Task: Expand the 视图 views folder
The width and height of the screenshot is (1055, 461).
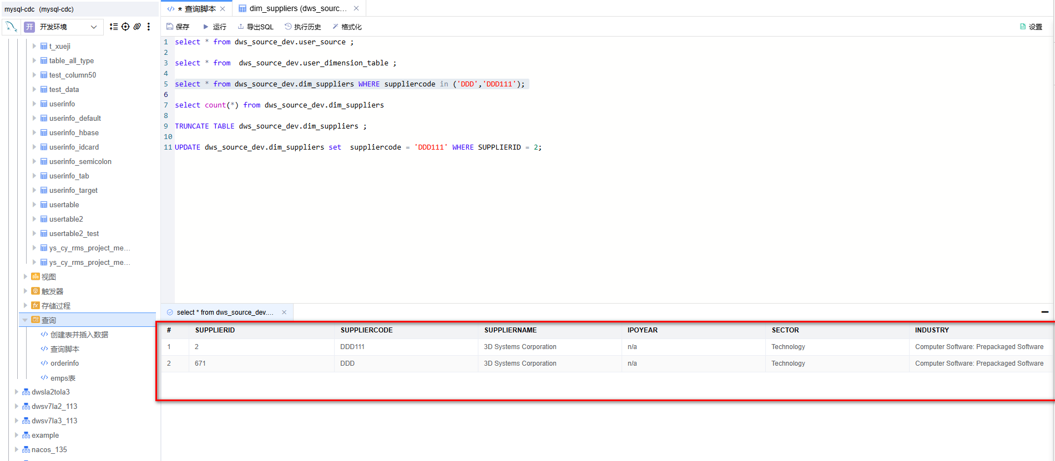Action: (x=26, y=276)
